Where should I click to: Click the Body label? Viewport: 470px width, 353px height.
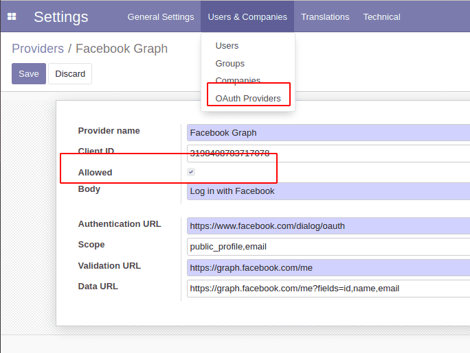(89, 189)
